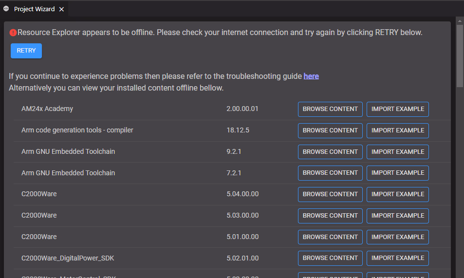Import example from C2000Ware_DigitalPower_SDK
The height and width of the screenshot is (278, 464).
coord(397,258)
